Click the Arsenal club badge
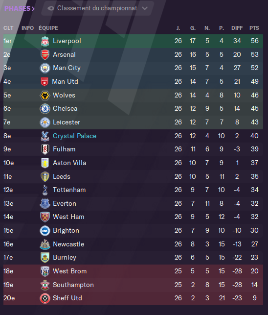This screenshot has width=268, height=315. click(x=45, y=55)
